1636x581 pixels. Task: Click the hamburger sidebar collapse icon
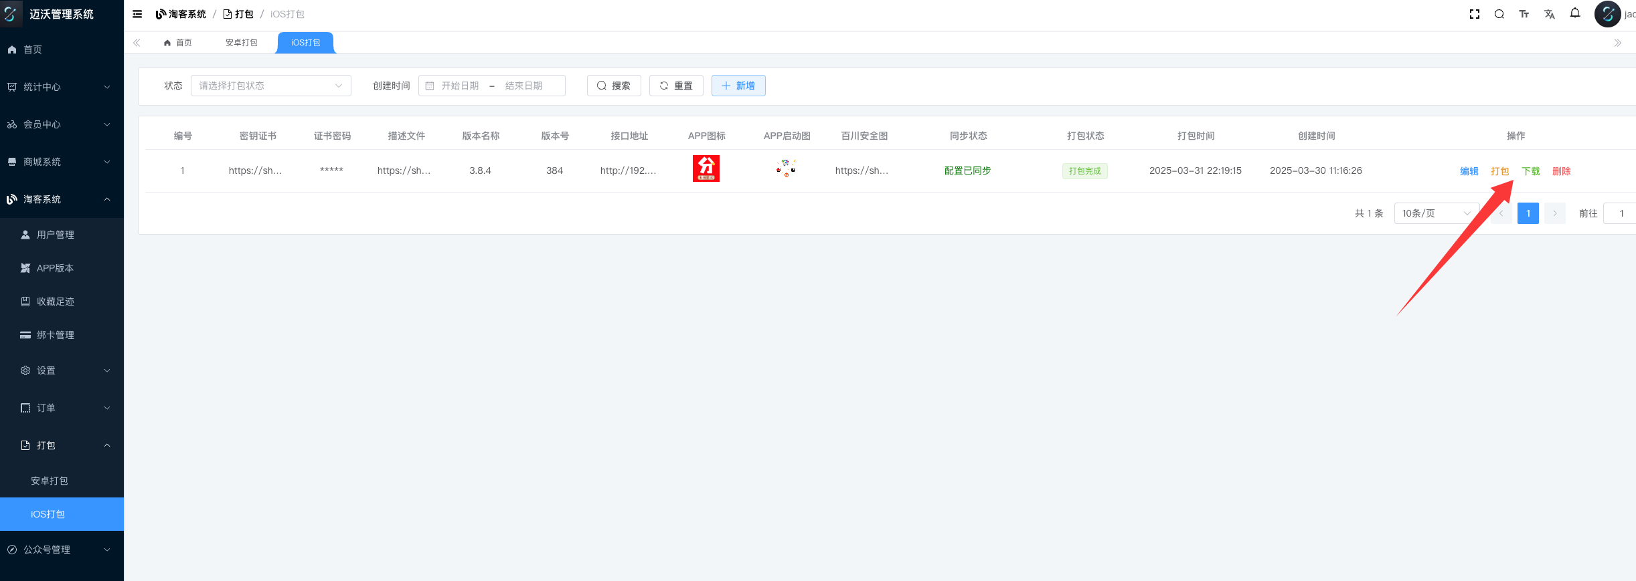tap(137, 14)
